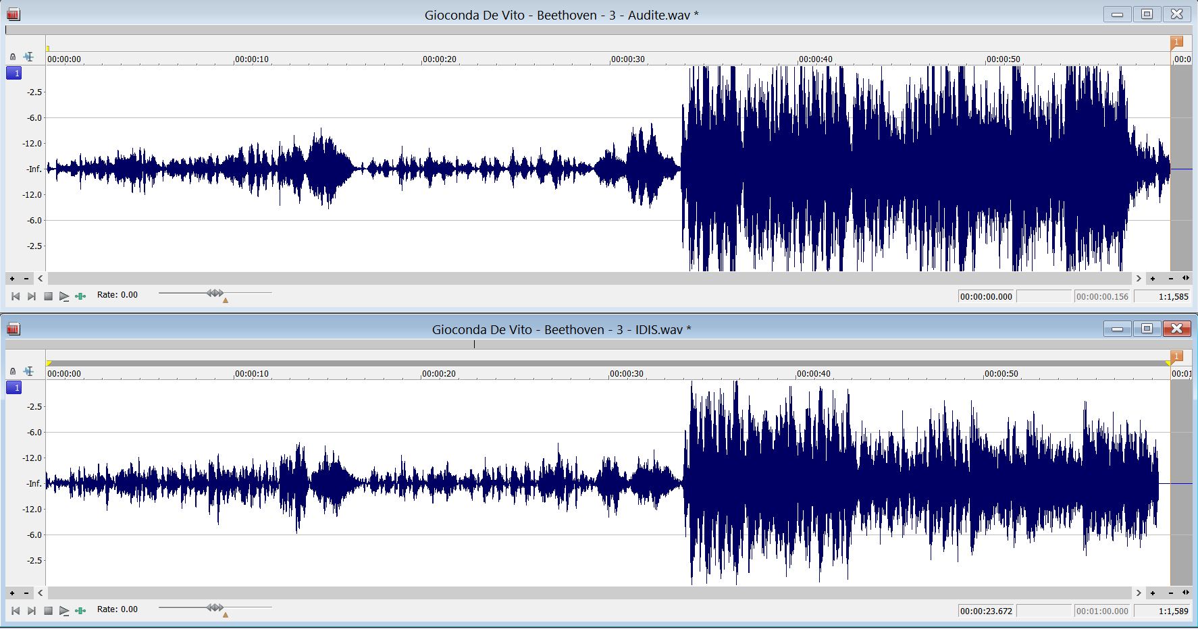
Task: Click zoom ratio 1:1,585 in Audite.wav
Action: coord(1162,296)
